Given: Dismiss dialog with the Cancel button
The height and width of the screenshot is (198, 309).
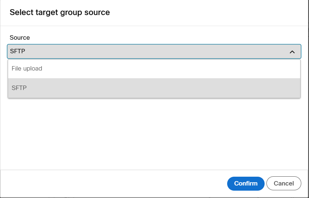Looking at the screenshot, I should [x=284, y=183].
